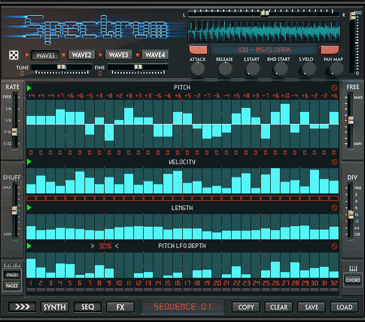
Task: Open the FX tab
Action: [120, 307]
